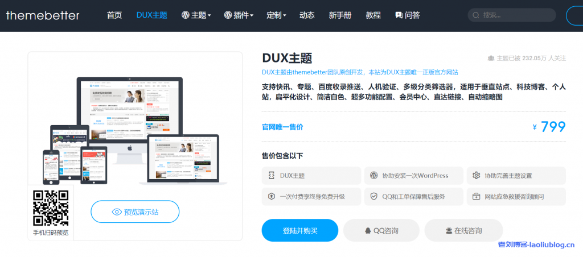
Task: Click the themebetter logo
Action: (42, 15)
